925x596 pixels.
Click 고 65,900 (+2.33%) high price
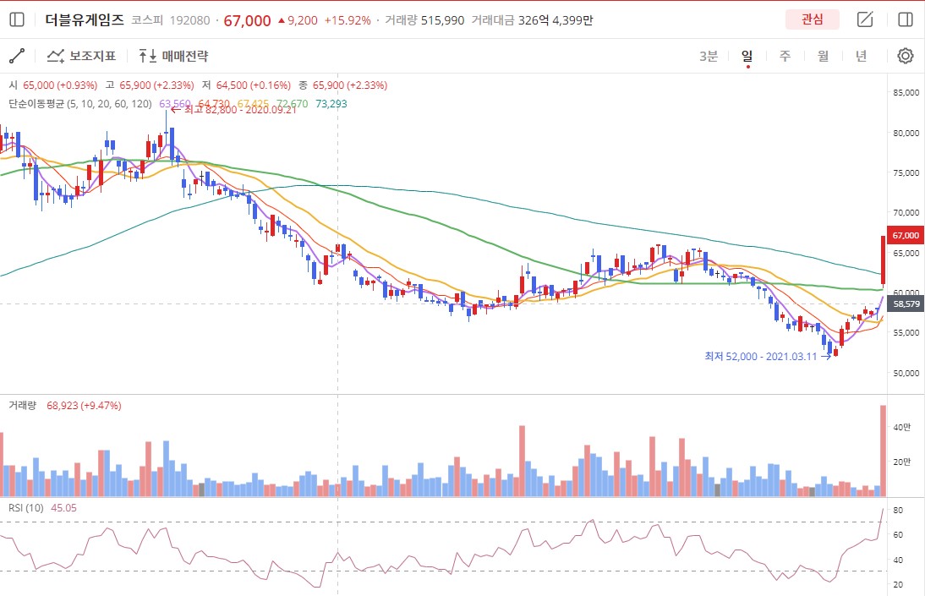coord(150,85)
